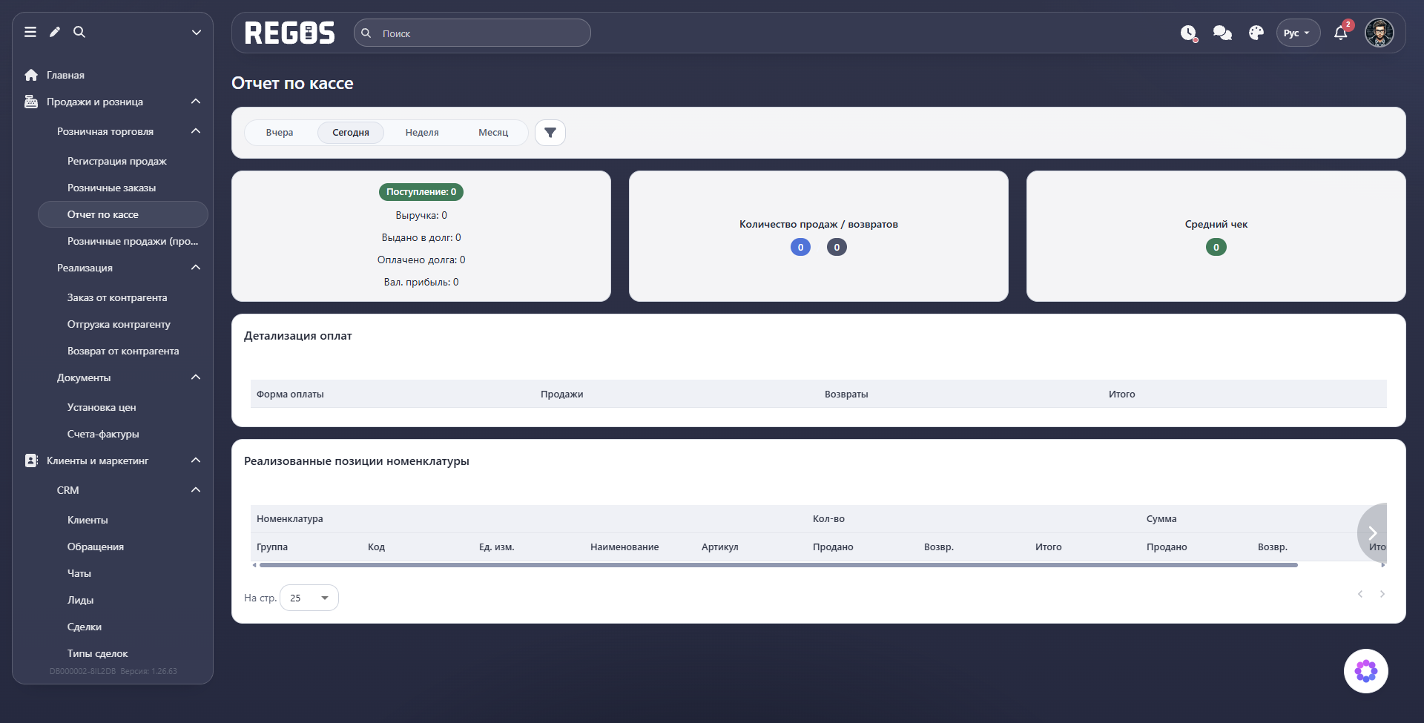Select the Вчера period toggle
This screenshot has width=1424, height=723.
[280, 133]
